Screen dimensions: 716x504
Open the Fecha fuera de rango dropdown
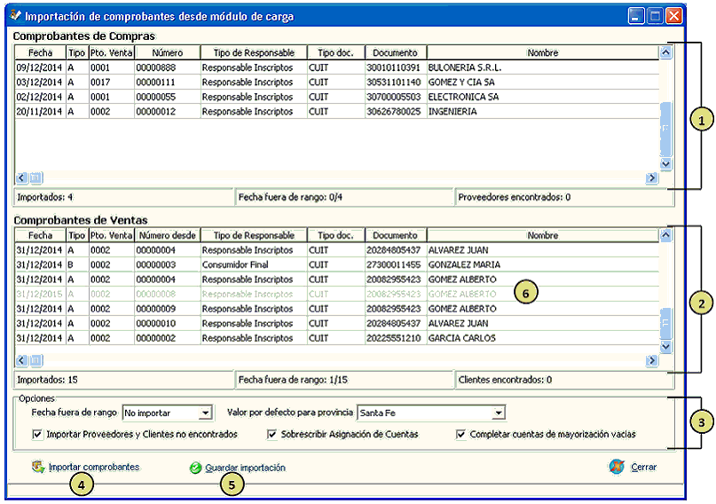pyautogui.click(x=206, y=413)
